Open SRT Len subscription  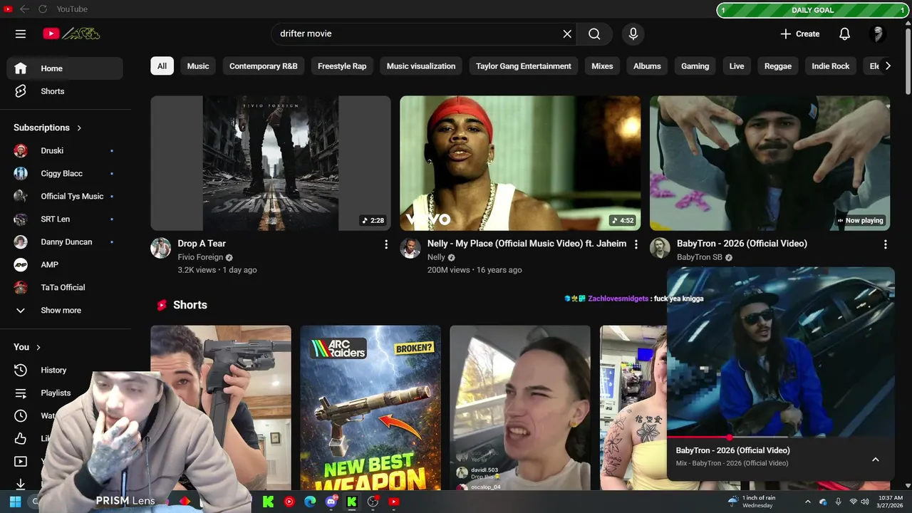coord(65,219)
